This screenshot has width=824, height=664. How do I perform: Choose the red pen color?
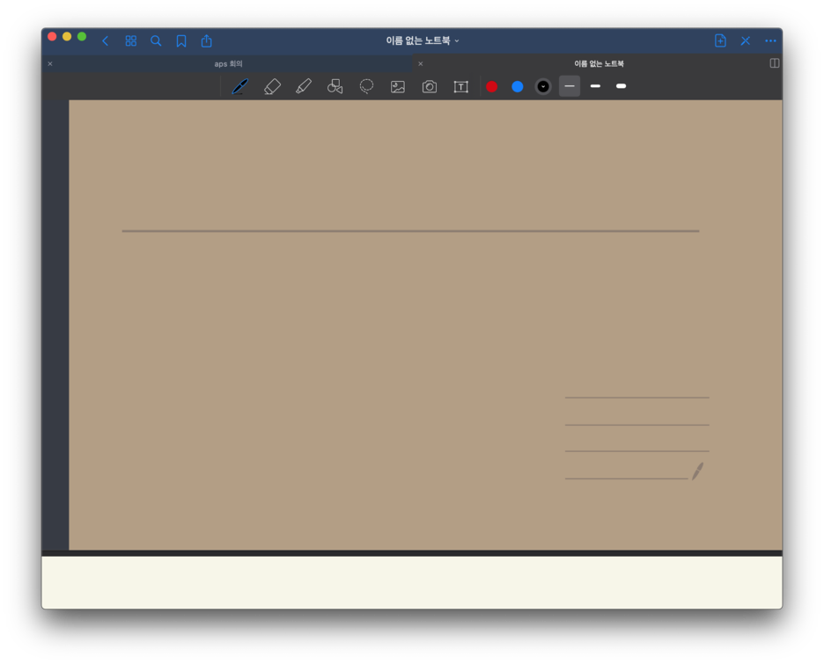pyautogui.click(x=492, y=86)
